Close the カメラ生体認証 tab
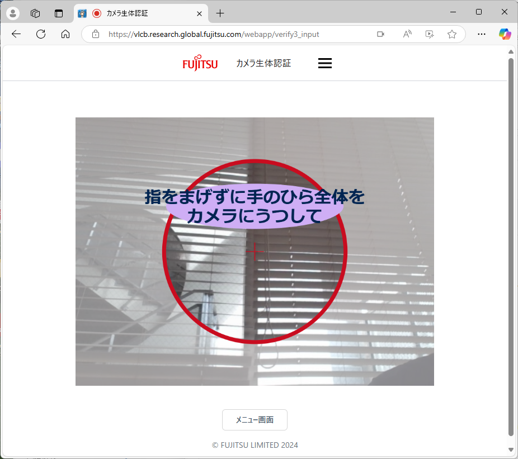Image resolution: width=518 pixels, height=459 pixels. click(199, 13)
